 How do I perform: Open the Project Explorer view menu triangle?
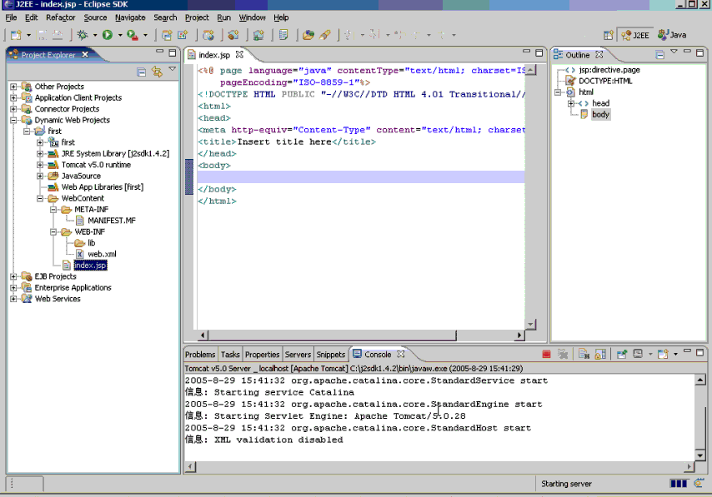172,69
